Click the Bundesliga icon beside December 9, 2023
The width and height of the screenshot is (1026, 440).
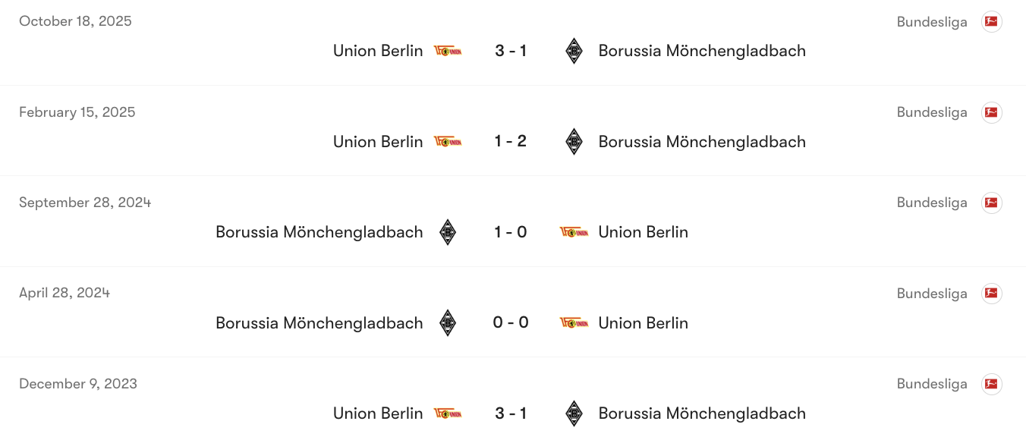click(992, 383)
